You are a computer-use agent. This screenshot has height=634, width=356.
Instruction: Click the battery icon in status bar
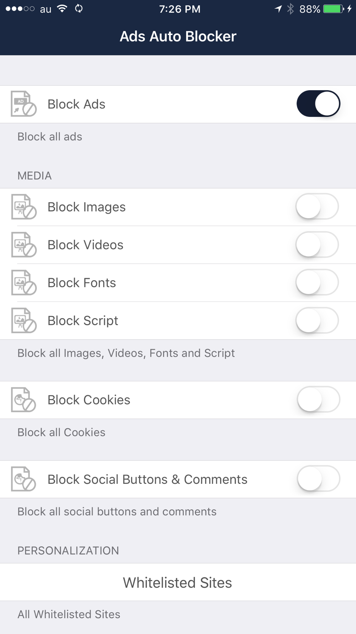point(334,9)
